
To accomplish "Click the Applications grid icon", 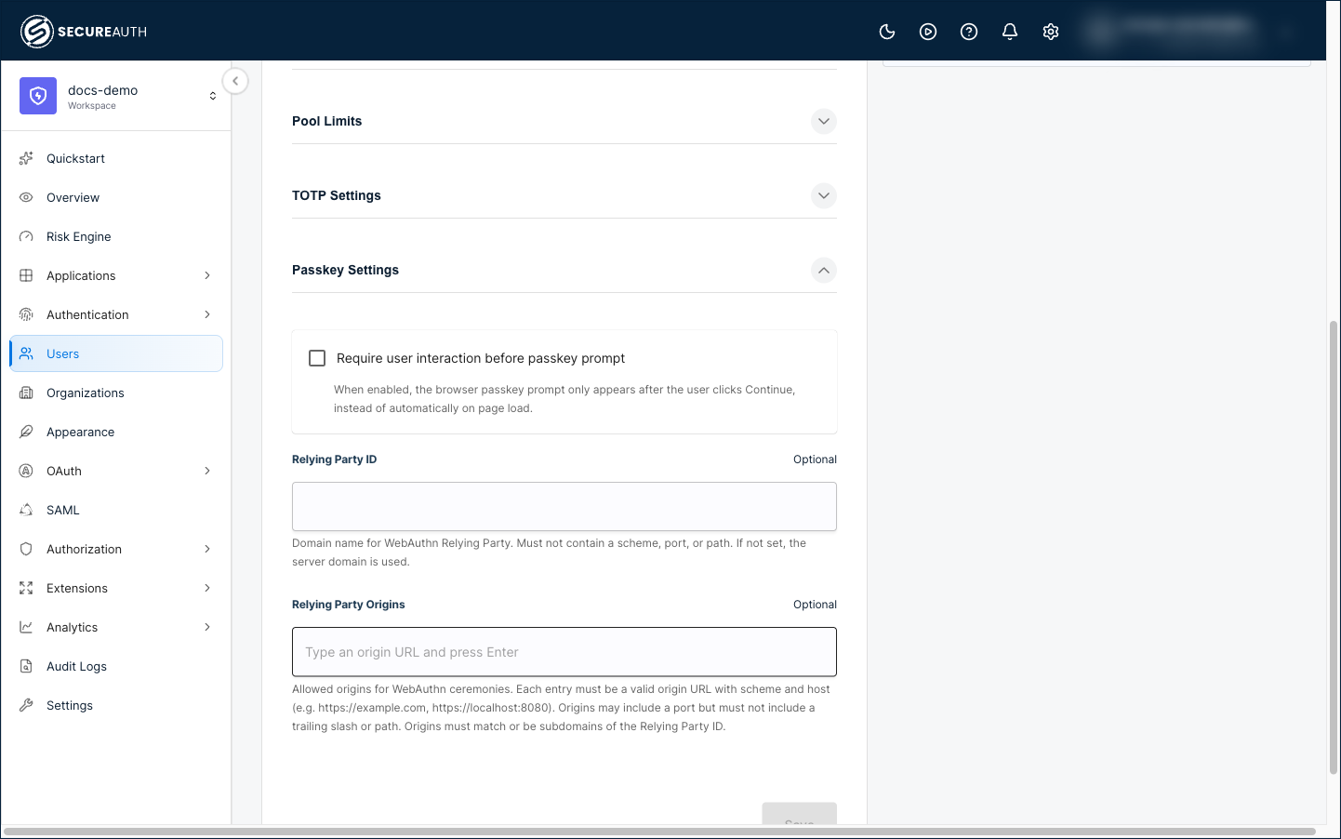I will point(26,275).
